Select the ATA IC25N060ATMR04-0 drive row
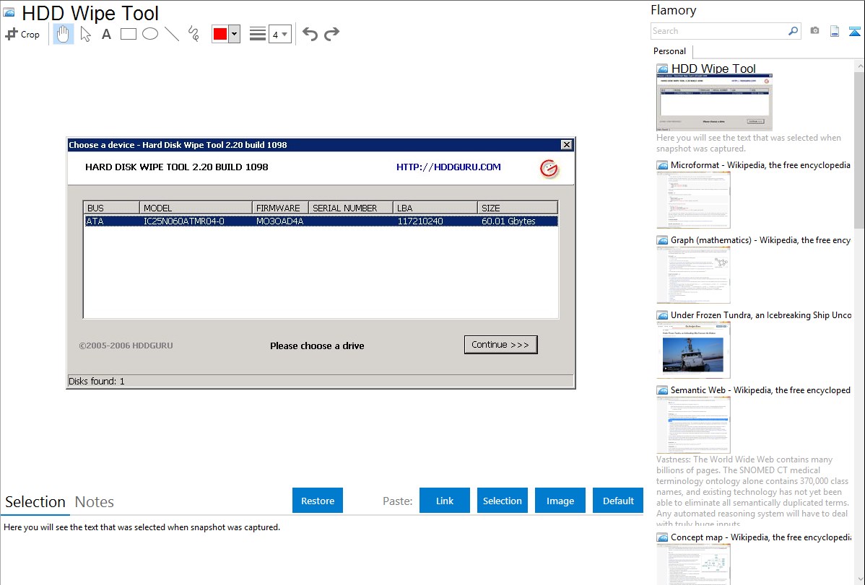This screenshot has height=585, width=865. (x=321, y=221)
